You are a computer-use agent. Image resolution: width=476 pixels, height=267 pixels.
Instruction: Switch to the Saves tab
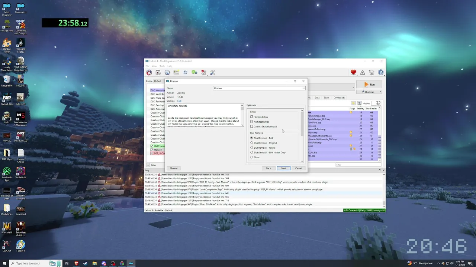pos(327,98)
